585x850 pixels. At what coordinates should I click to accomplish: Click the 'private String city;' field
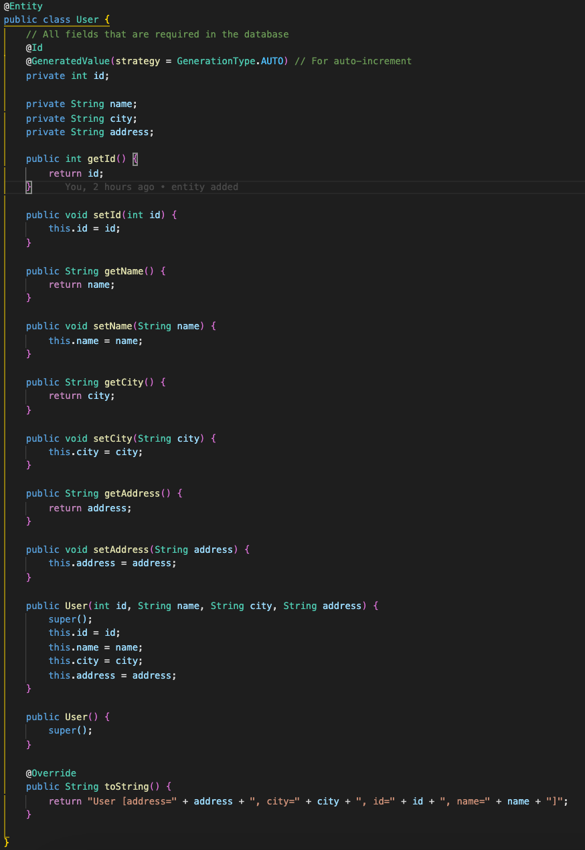[82, 118]
